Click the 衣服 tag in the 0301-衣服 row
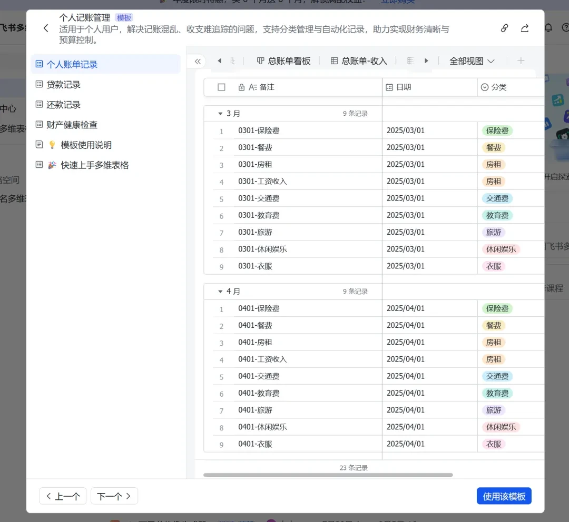The height and width of the screenshot is (522, 569). (494, 266)
